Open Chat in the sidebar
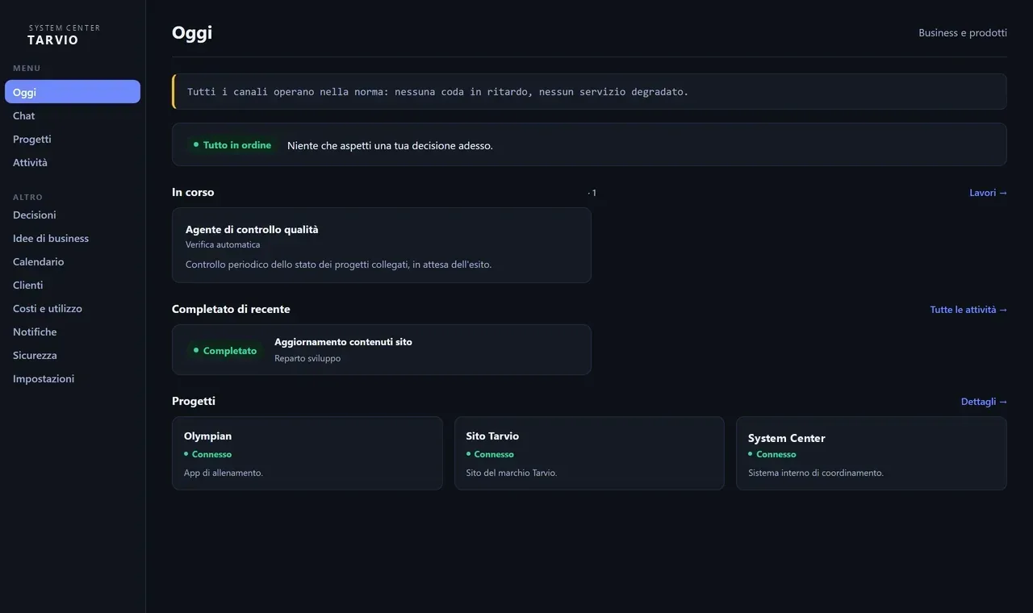Viewport: 1033px width, 613px height. (73, 115)
